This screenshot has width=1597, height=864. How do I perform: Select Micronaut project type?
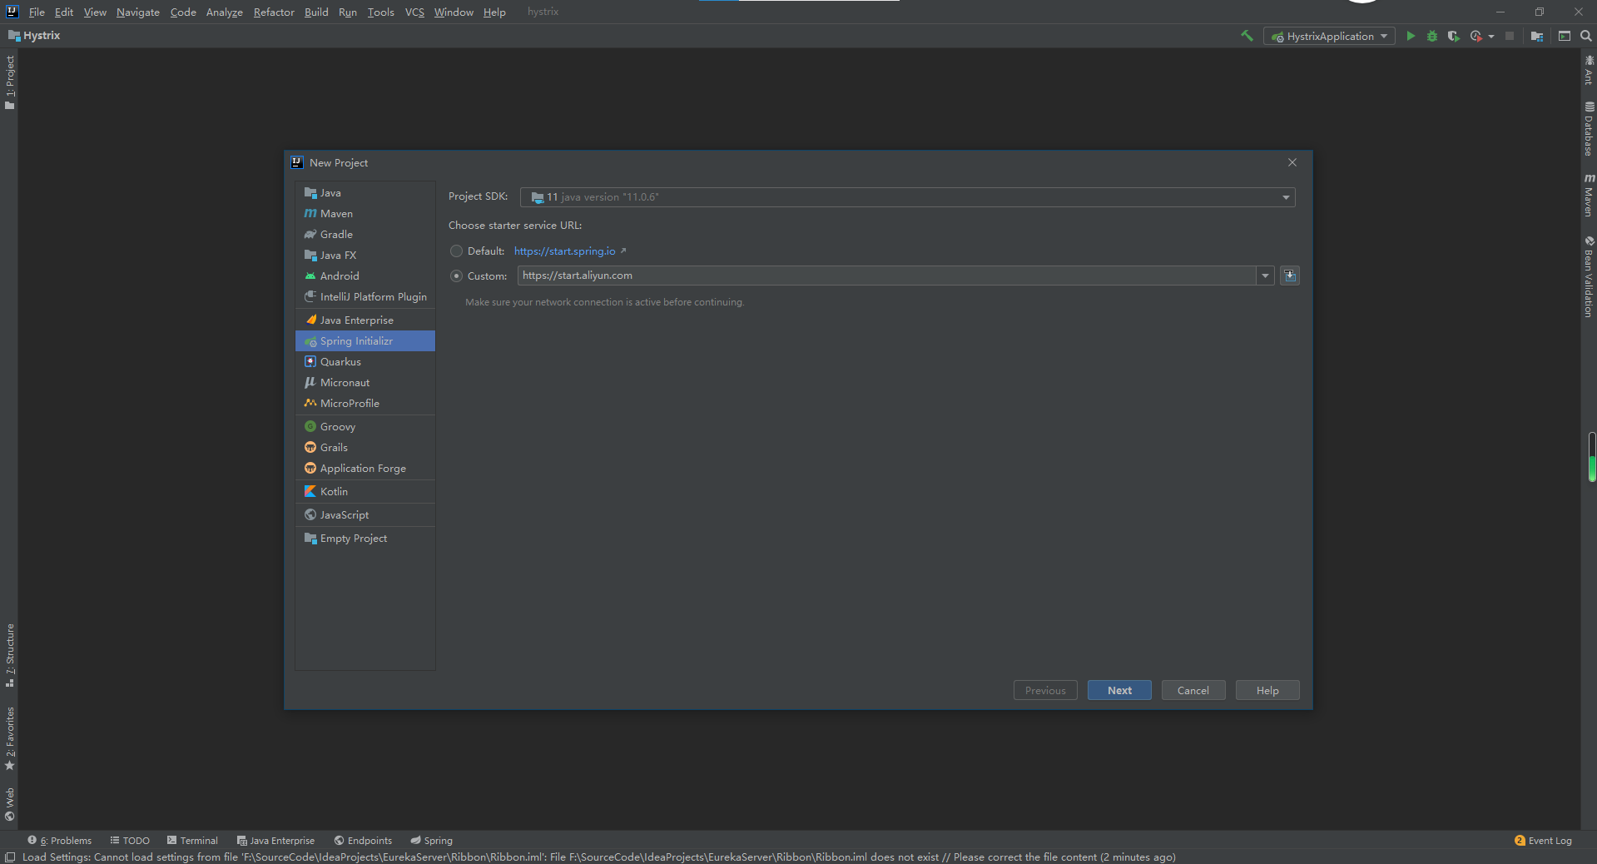pyautogui.click(x=365, y=382)
